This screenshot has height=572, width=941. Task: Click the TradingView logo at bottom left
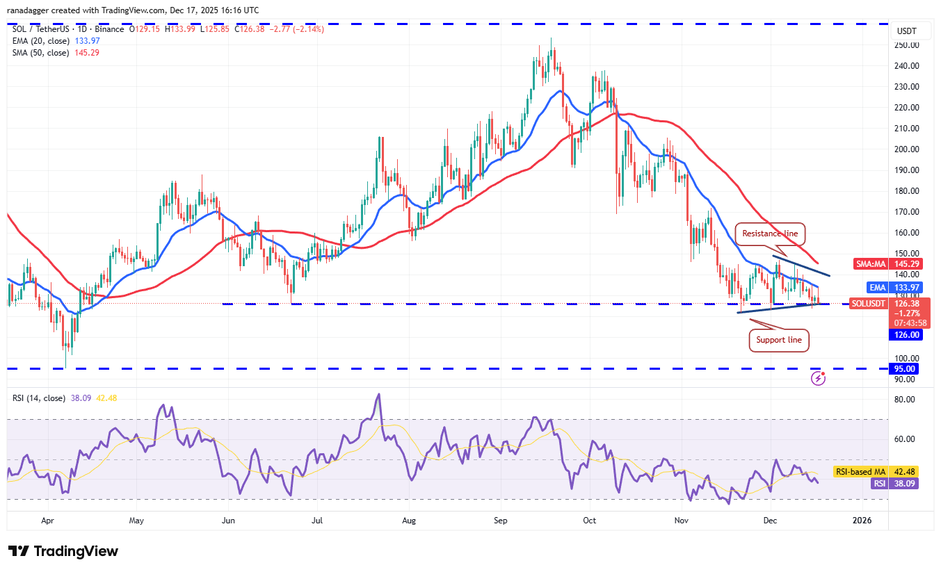click(63, 551)
